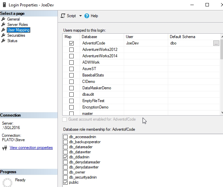This screenshot has height=187, width=223.
Task: Open default schema browse ellipsis button
Action: (x=216, y=43)
